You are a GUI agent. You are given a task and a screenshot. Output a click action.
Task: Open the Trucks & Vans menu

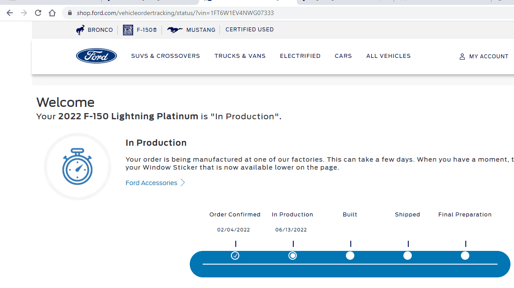(240, 56)
